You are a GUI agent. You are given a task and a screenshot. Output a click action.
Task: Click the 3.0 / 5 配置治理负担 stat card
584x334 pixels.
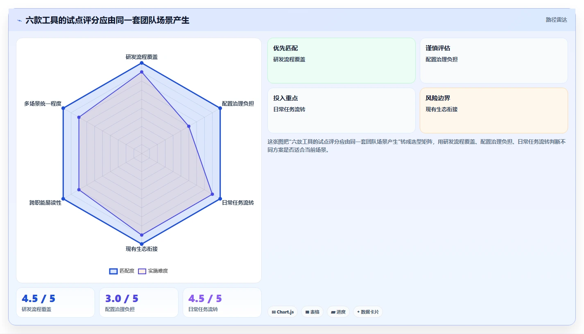click(139, 302)
